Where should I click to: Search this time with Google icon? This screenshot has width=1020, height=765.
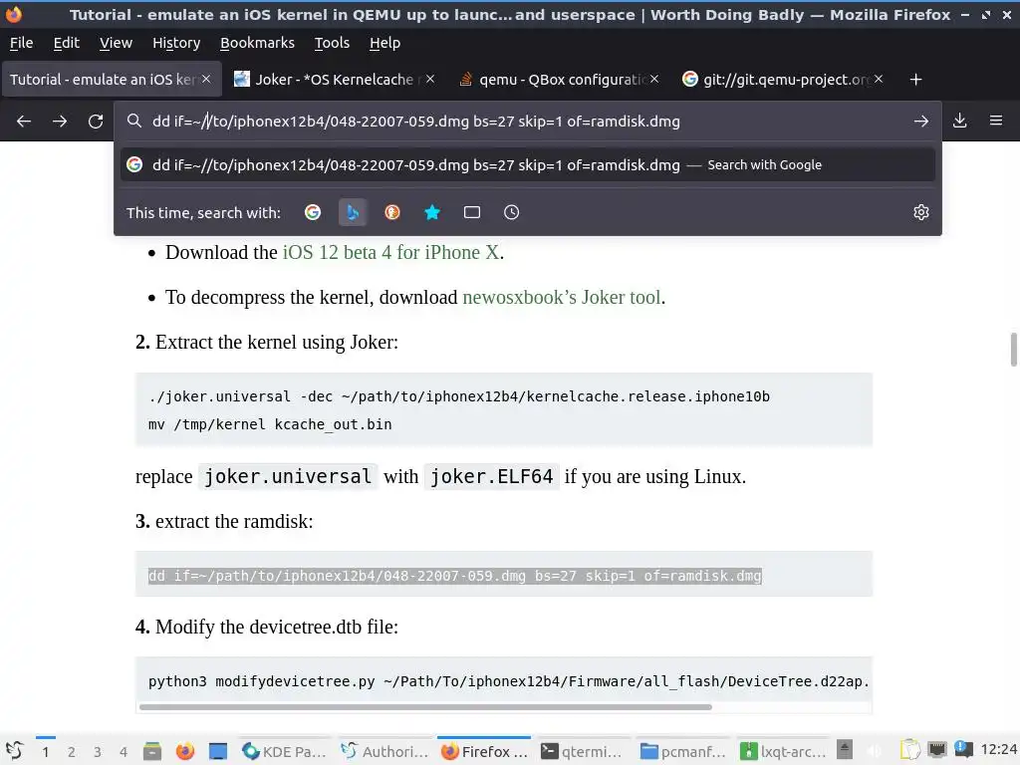click(313, 212)
